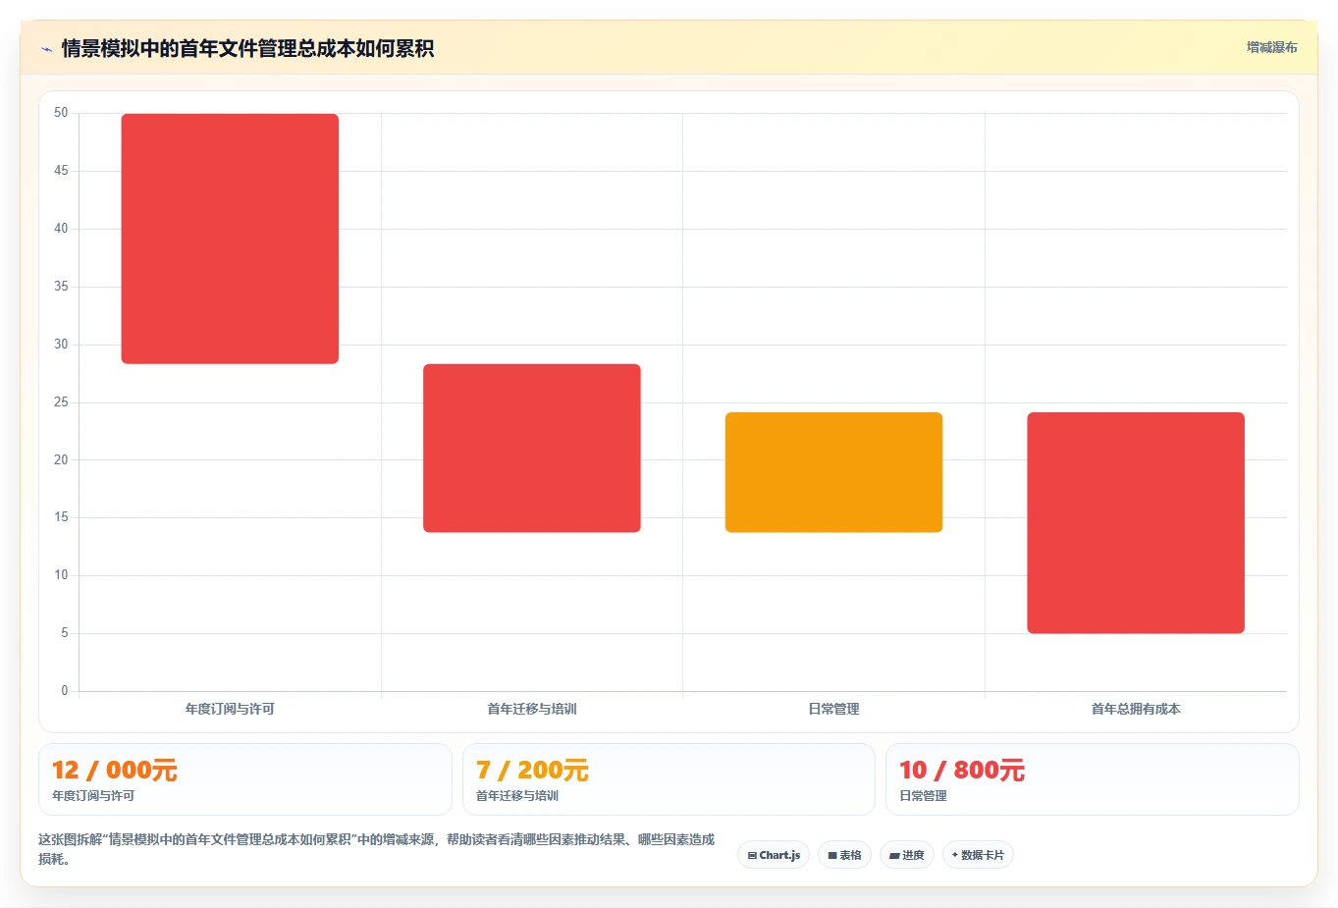Select the 进度 tag chip
Screen dimensions: 1338x908
(907, 855)
